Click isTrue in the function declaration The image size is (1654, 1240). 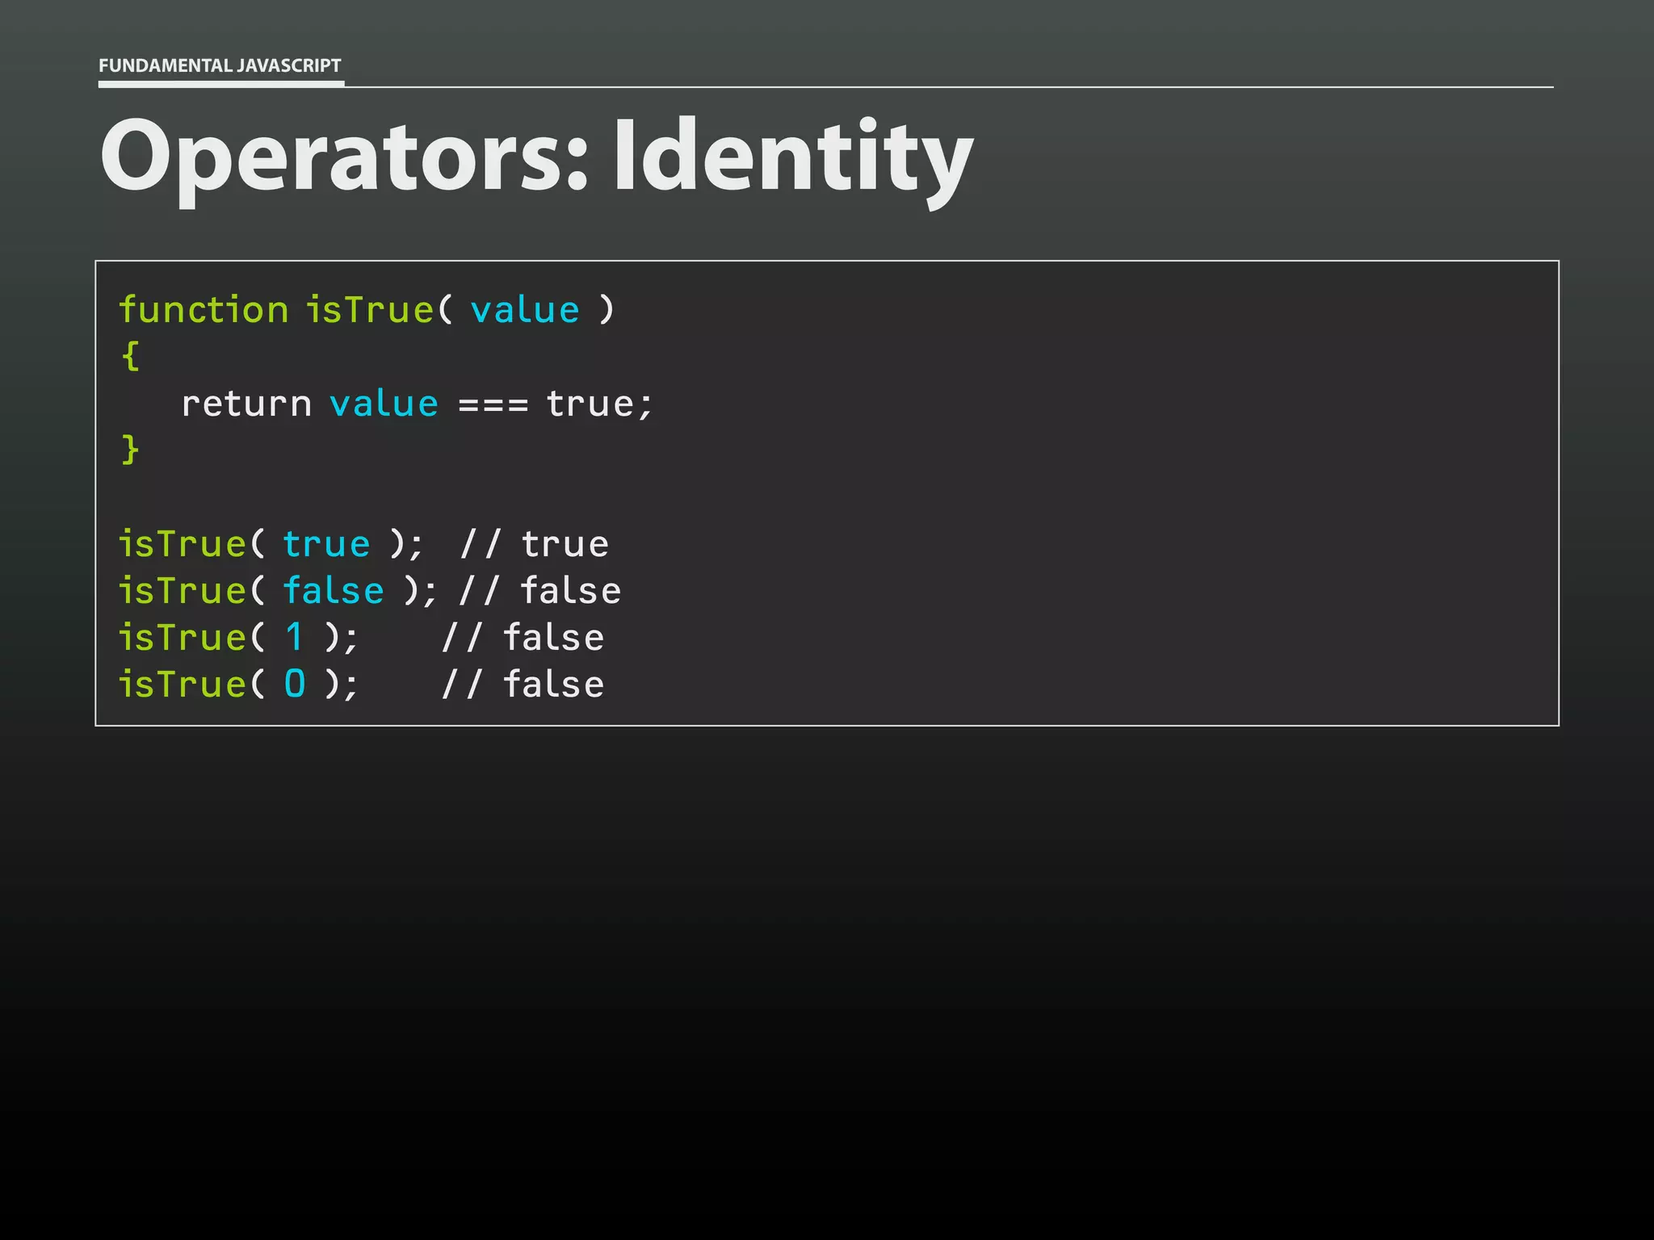[370, 310]
